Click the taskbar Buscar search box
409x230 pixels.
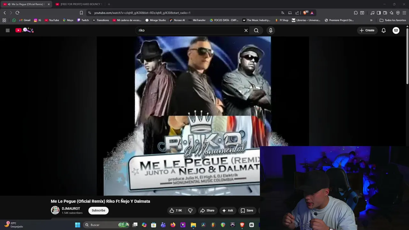coord(106,225)
